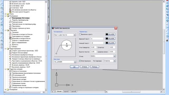
Task: Click the 'Слой вверх - GLR' icon
Action: [x=10, y=6]
